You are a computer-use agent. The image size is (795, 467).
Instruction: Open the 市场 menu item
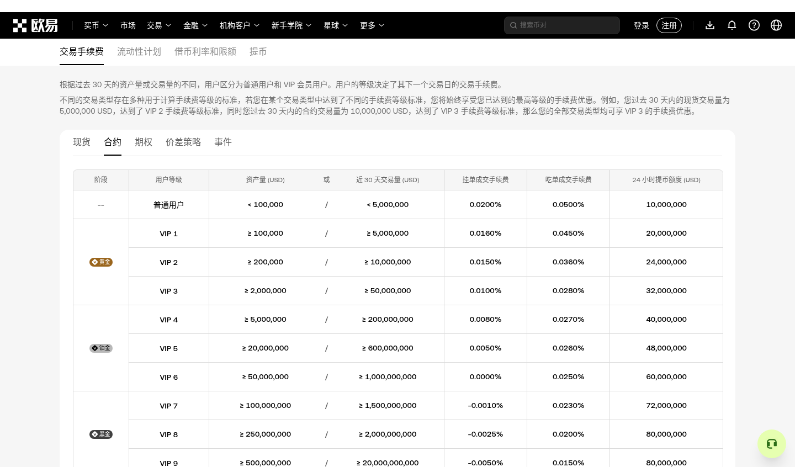(128, 25)
